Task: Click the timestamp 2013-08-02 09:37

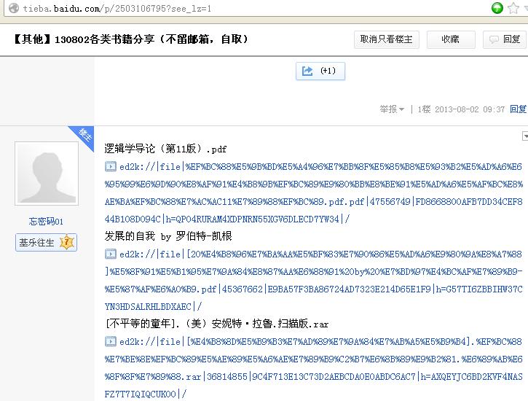Action: (470, 109)
